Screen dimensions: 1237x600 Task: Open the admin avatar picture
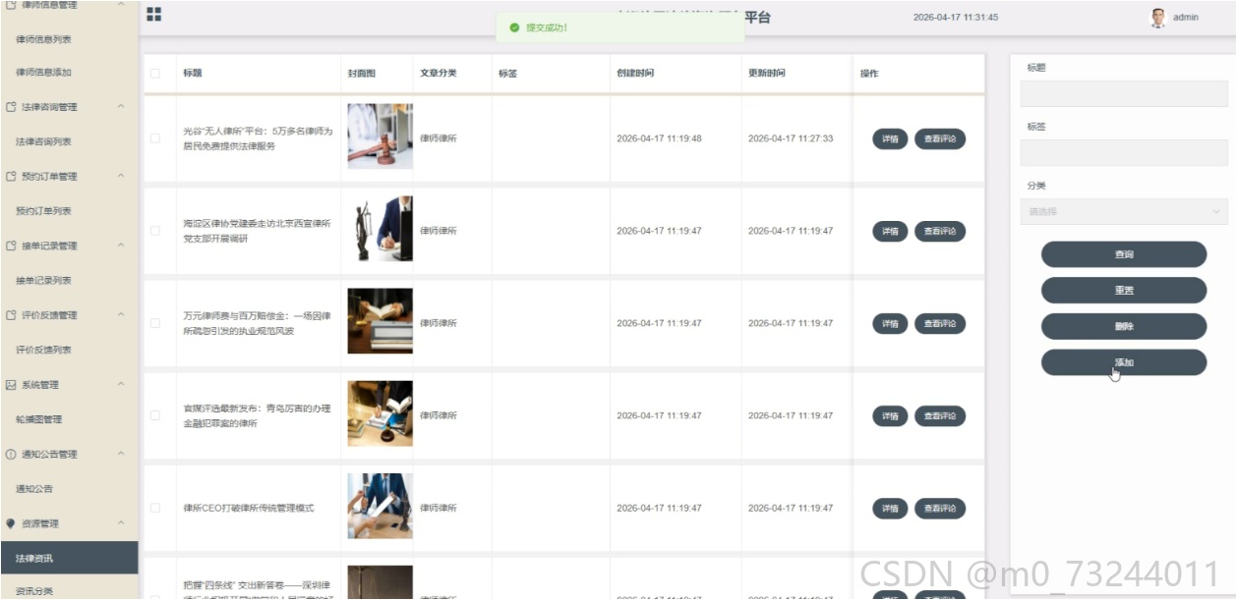click(x=1158, y=18)
